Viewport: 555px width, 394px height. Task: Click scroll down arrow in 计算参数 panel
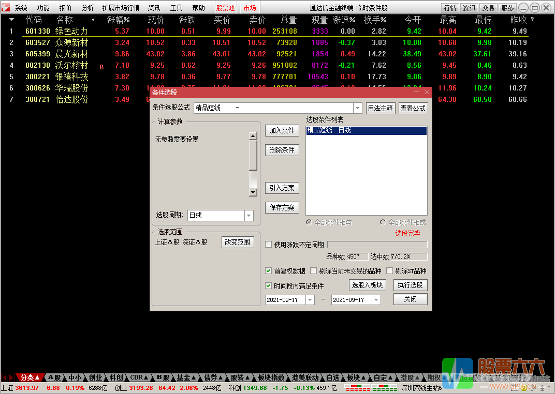point(253,192)
